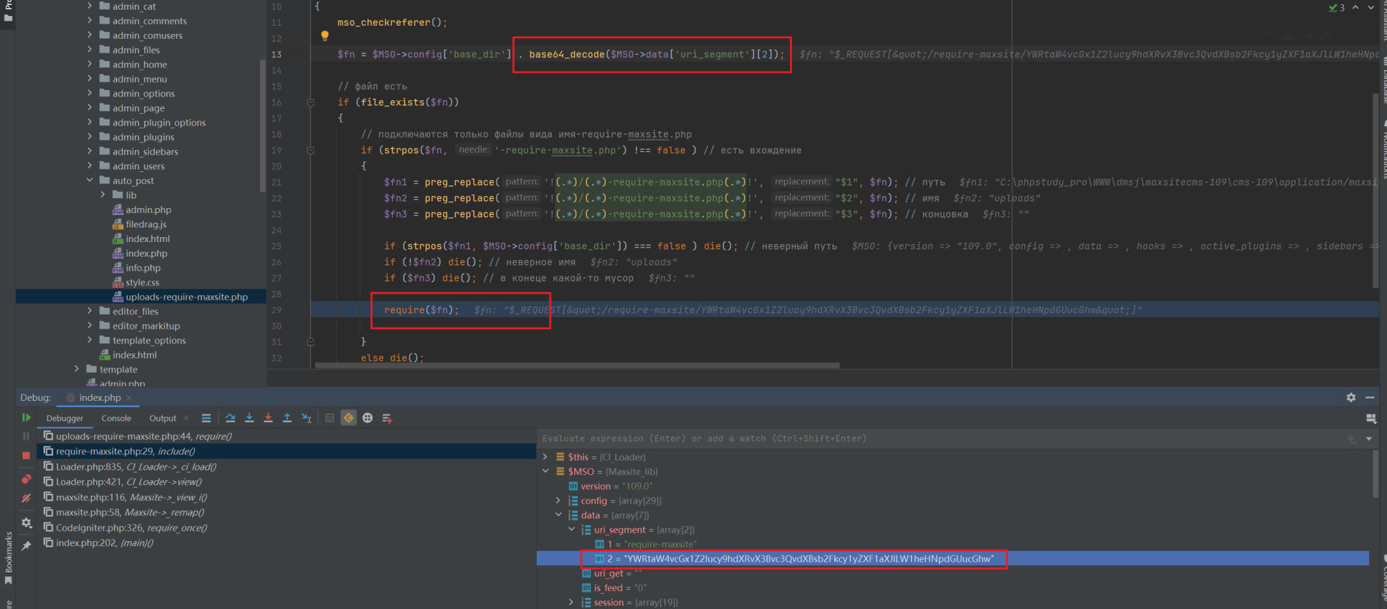1387x609 pixels.
Task: Open admin.php in auto_post folder
Action: pyautogui.click(x=148, y=209)
